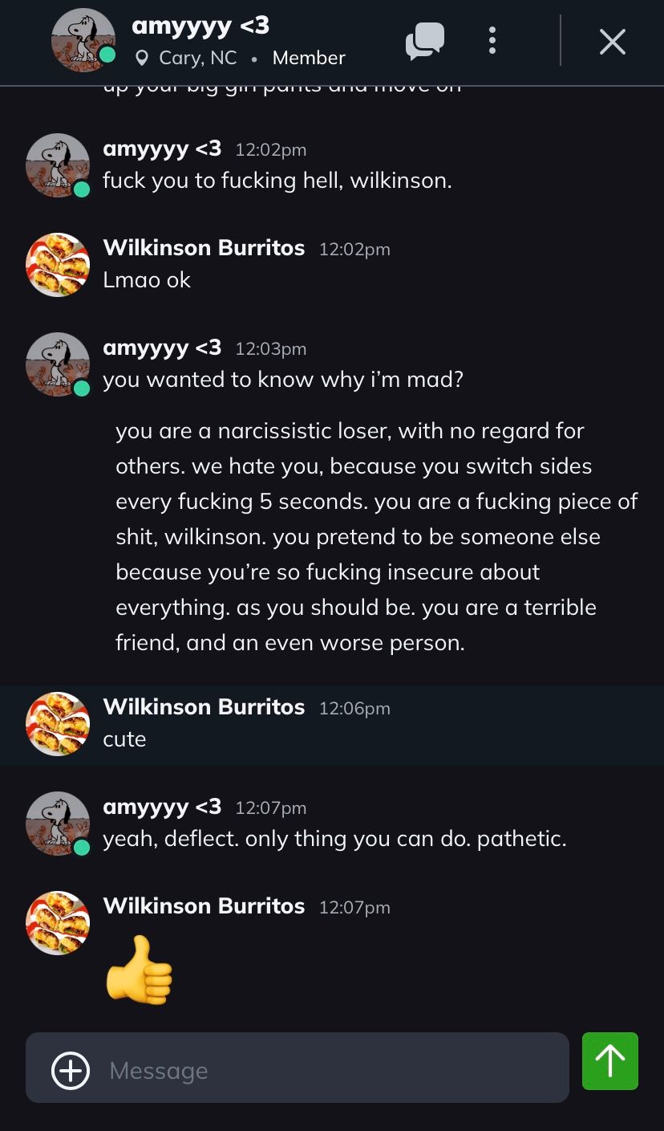Tap the plus attachment icon
Viewport: 664px width, 1131px height.
tap(71, 1070)
